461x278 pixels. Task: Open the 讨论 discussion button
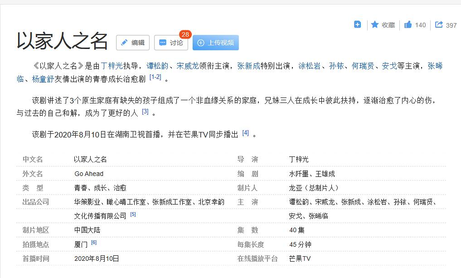point(171,43)
